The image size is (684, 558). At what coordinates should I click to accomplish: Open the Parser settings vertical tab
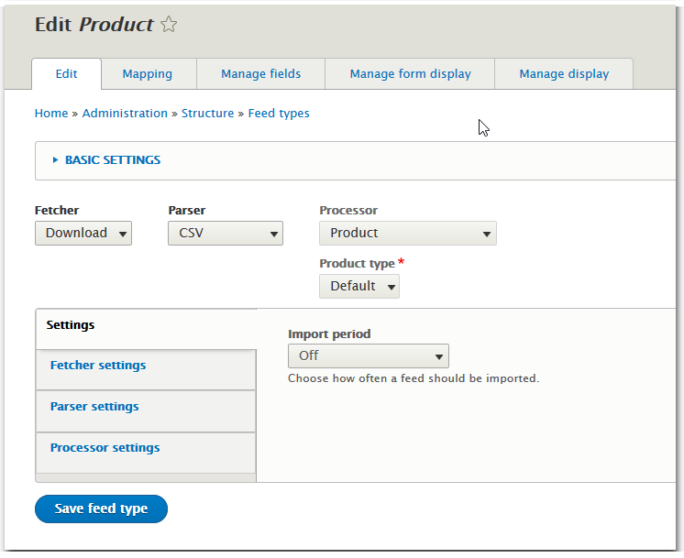click(x=146, y=411)
